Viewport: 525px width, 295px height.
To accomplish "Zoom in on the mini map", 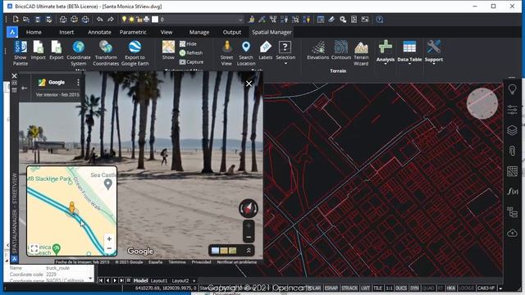I will pos(109,238).
